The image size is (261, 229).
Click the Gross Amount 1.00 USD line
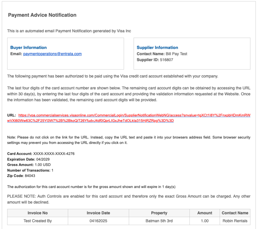tap(29, 165)
